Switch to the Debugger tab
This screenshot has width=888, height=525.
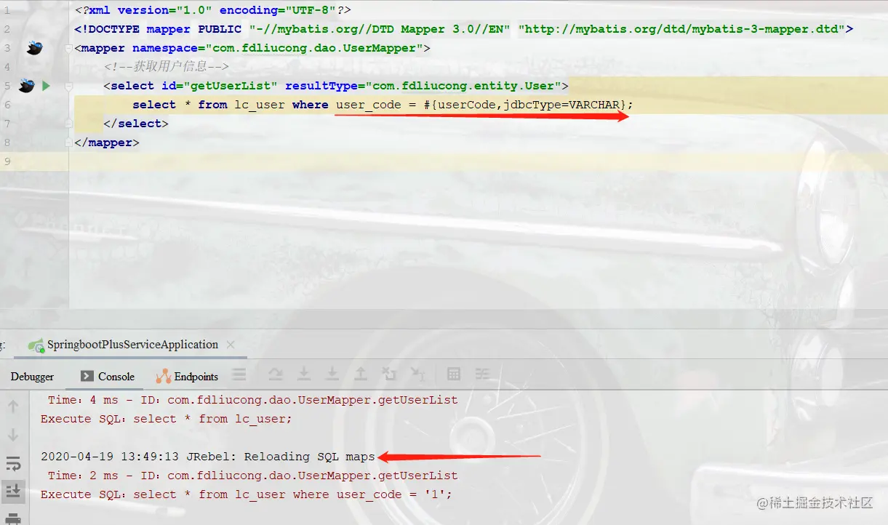coord(32,377)
